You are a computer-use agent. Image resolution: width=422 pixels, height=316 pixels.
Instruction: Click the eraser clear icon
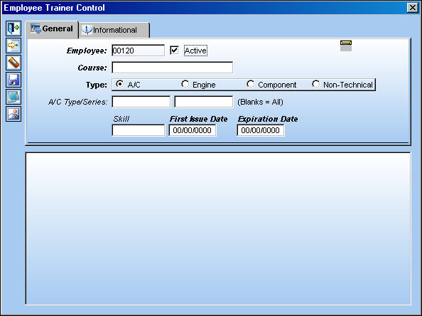click(x=13, y=63)
